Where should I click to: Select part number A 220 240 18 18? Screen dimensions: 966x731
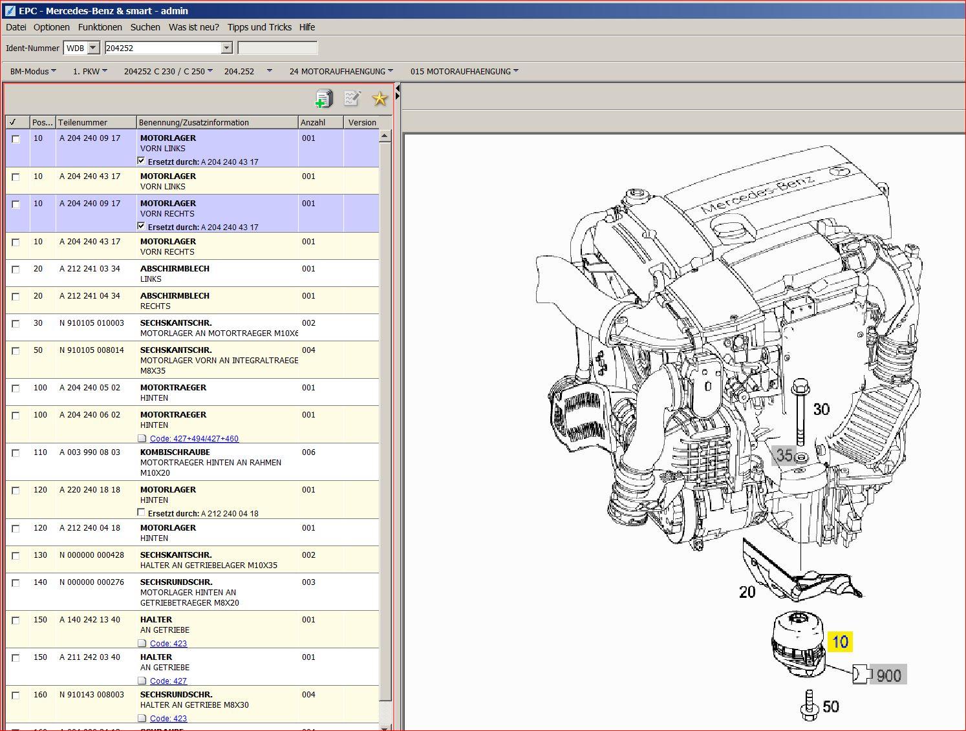(x=90, y=490)
